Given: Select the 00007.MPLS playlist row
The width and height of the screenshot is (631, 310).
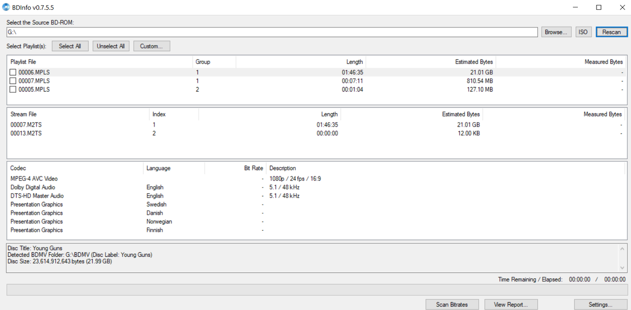Looking at the screenshot, I should (x=316, y=81).
